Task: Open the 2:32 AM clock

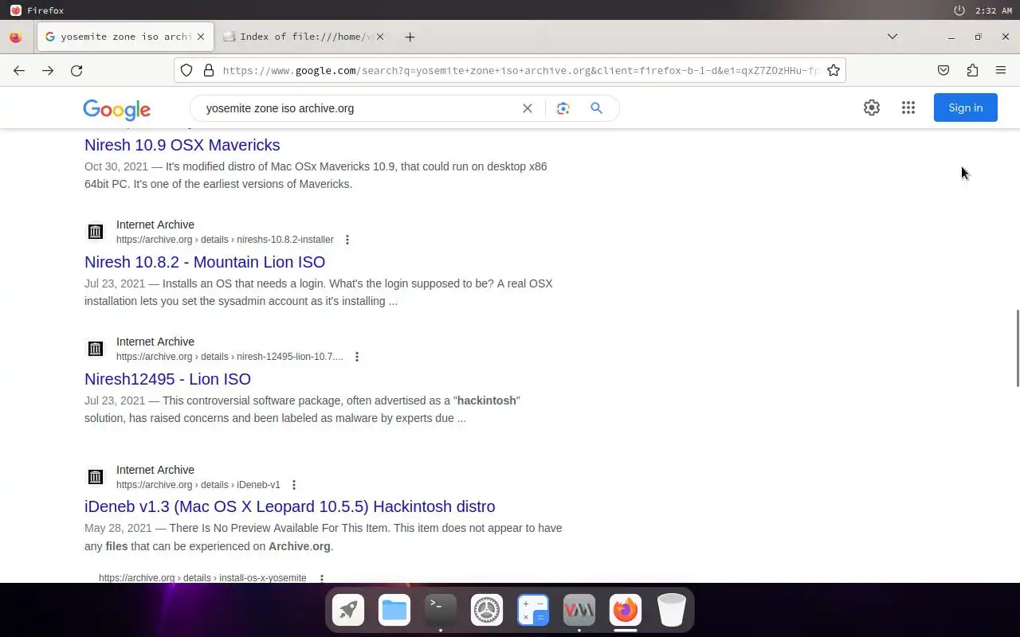Action: point(993,10)
